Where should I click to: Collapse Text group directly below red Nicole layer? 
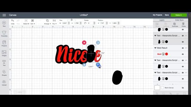[x=155, y=60]
